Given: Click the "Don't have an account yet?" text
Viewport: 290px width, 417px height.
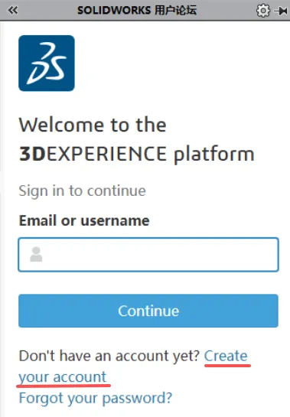Looking at the screenshot, I should 109,356.
